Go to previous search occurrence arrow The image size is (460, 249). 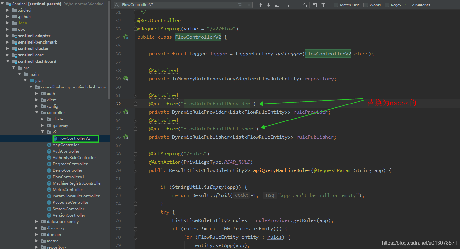click(x=260, y=5)
